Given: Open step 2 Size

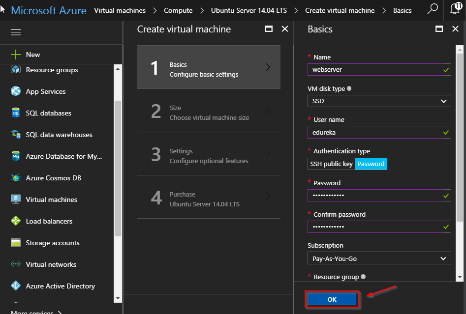Looking at the screenshot, I should point(209,111).
